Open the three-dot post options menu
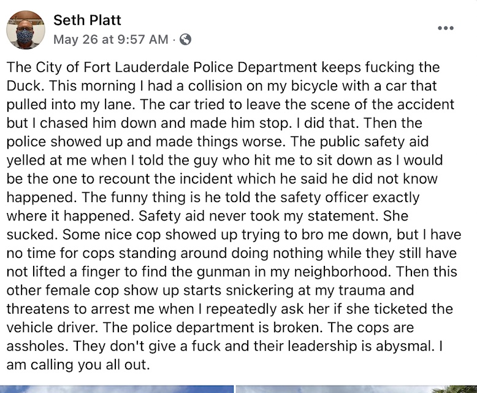 446,28
